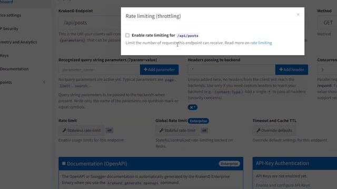Screen dimensions: 337x189
Task: Collapse the Endpoints sidebar chevron
Action: [x=44, y=82]
